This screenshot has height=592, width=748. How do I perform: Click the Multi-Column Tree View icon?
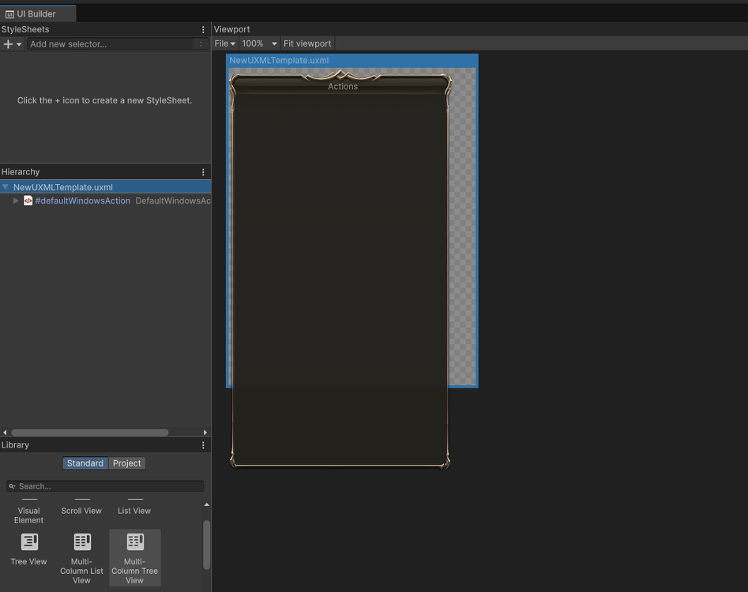[x=135, y=542]
